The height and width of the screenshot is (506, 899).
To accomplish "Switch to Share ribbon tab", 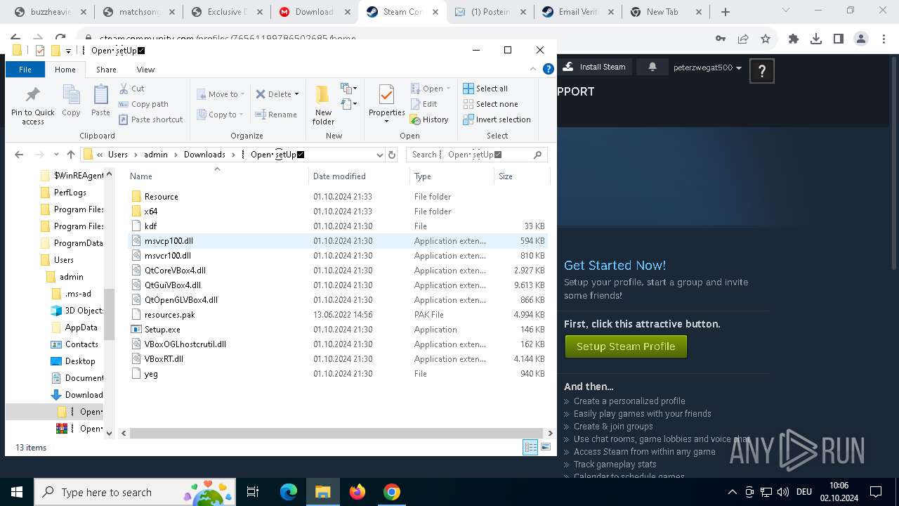I will click(107, 70).
